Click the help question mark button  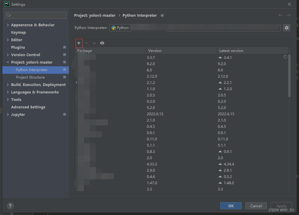point(10,206)
